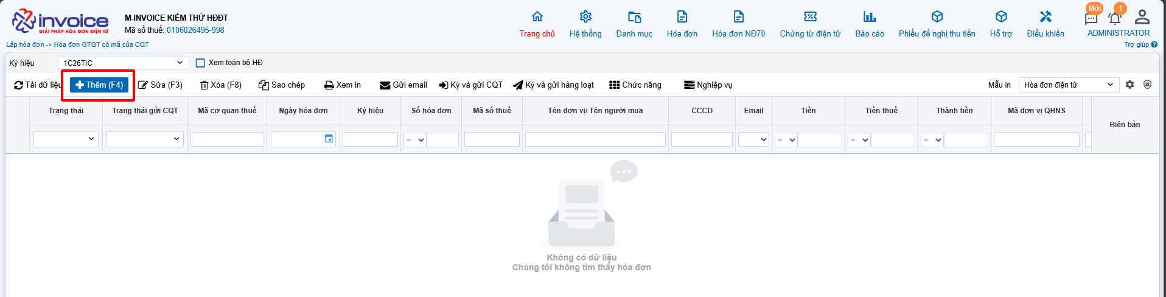Image resolution: width=1166 pixels, height=297 pixels.
Task: Open the new messages chat icon
Action: point(1091,18)
